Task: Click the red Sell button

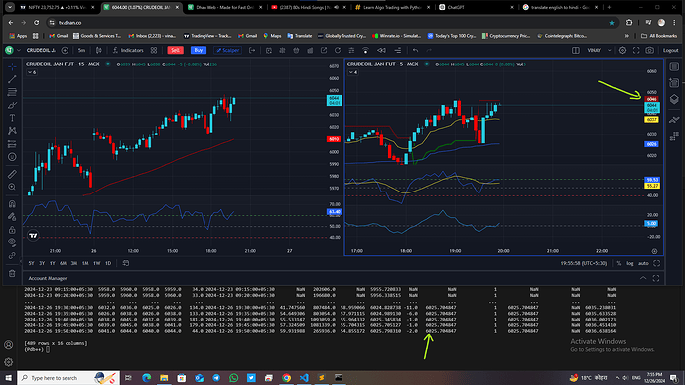Action: [x=175, y=51]
